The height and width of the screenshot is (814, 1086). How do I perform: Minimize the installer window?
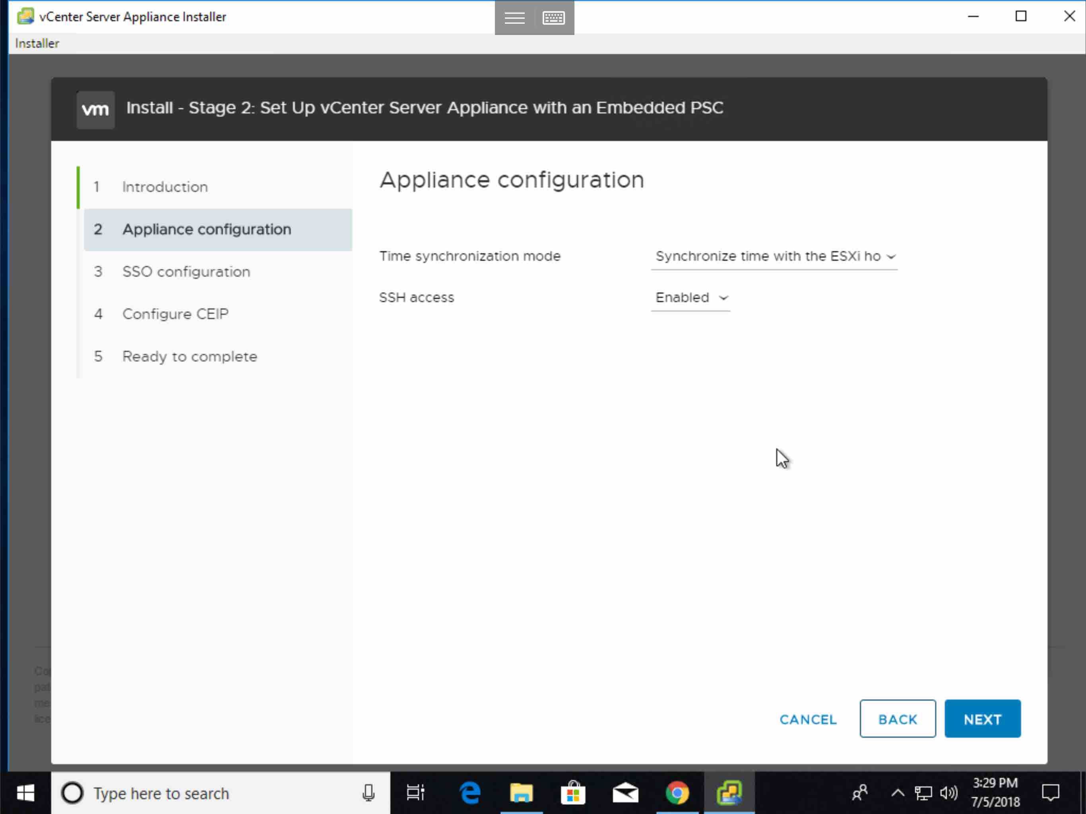(973, 17)
